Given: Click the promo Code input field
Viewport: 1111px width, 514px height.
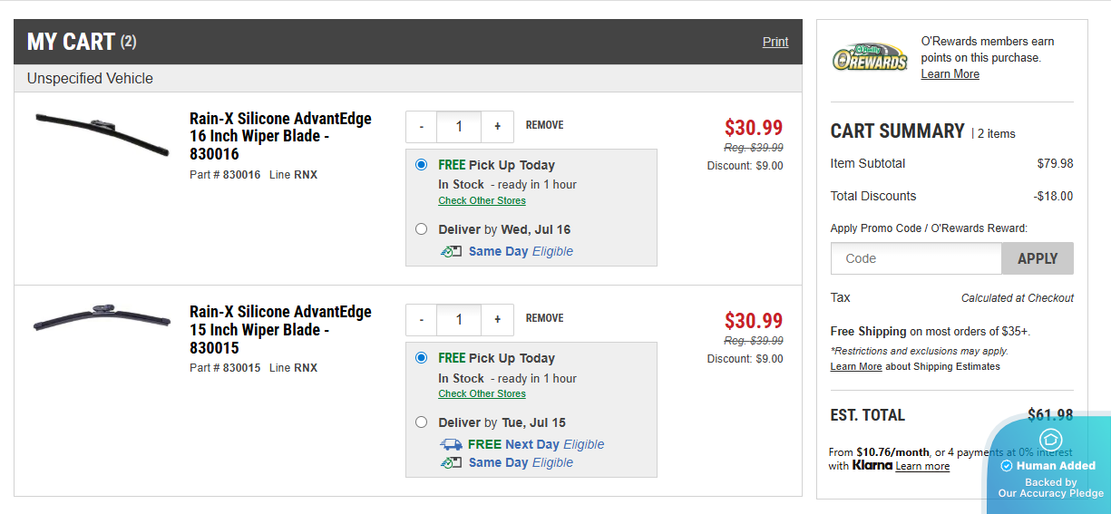Looking at the screenshot, I should [x=916, y=258].
